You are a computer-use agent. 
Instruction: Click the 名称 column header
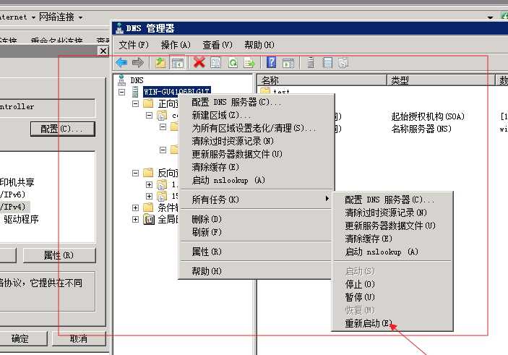[x=322, y=80]
